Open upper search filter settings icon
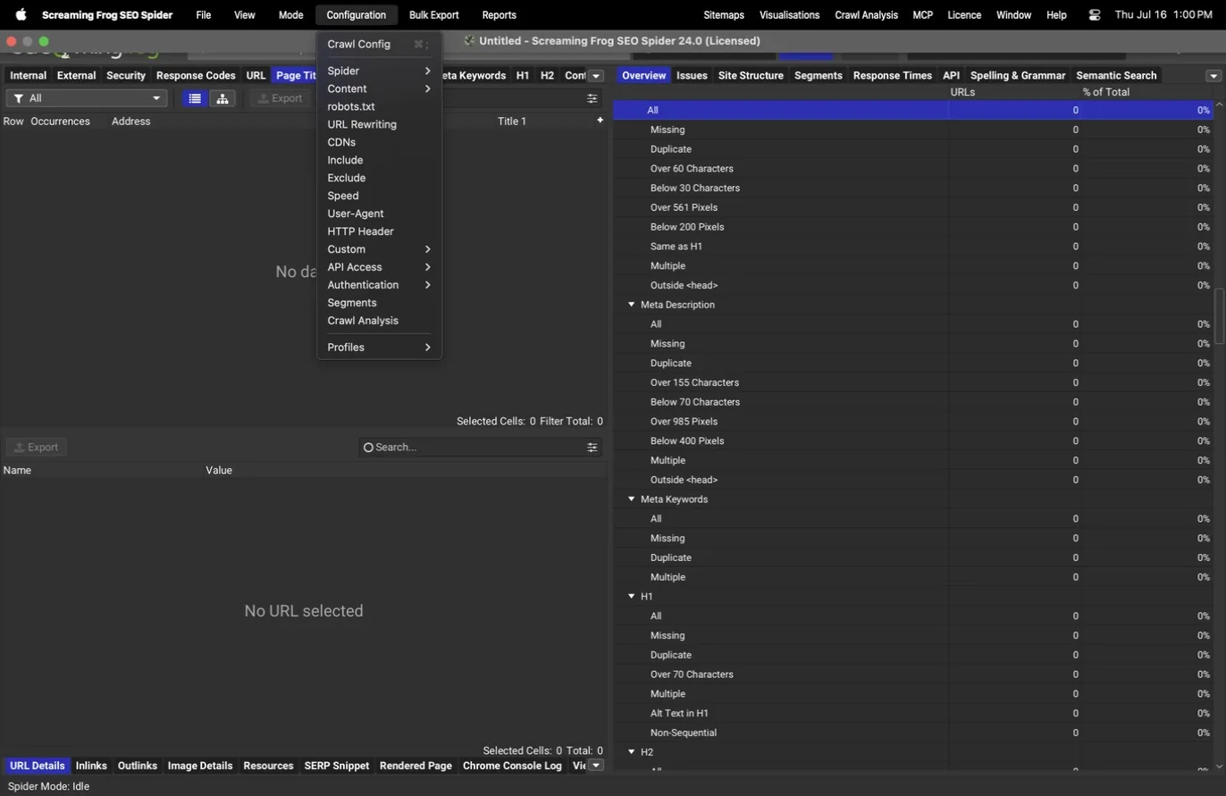The image size is (1226, 796). click(x=592, y=98)
